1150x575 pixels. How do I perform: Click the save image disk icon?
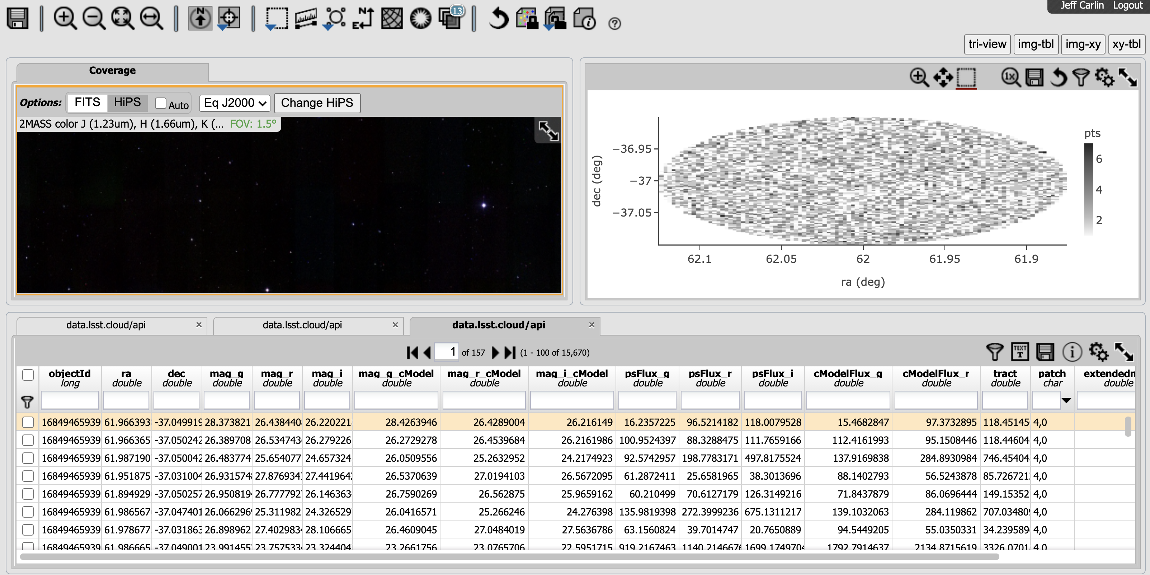tap(18, 19)
